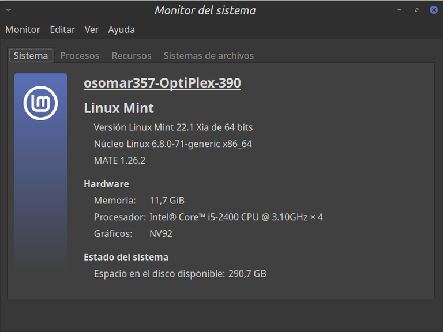Image resolution: width=443 pixels, height=332 pixels.
Task: Click the available disk space 290,7 GB value
Action: click(247, 274)
